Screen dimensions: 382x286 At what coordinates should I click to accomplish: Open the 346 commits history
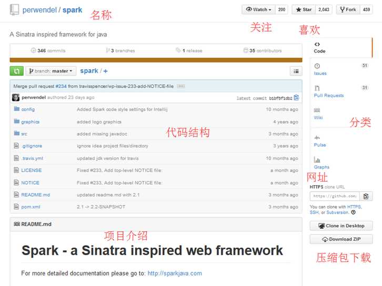click(x=48, y=50)
